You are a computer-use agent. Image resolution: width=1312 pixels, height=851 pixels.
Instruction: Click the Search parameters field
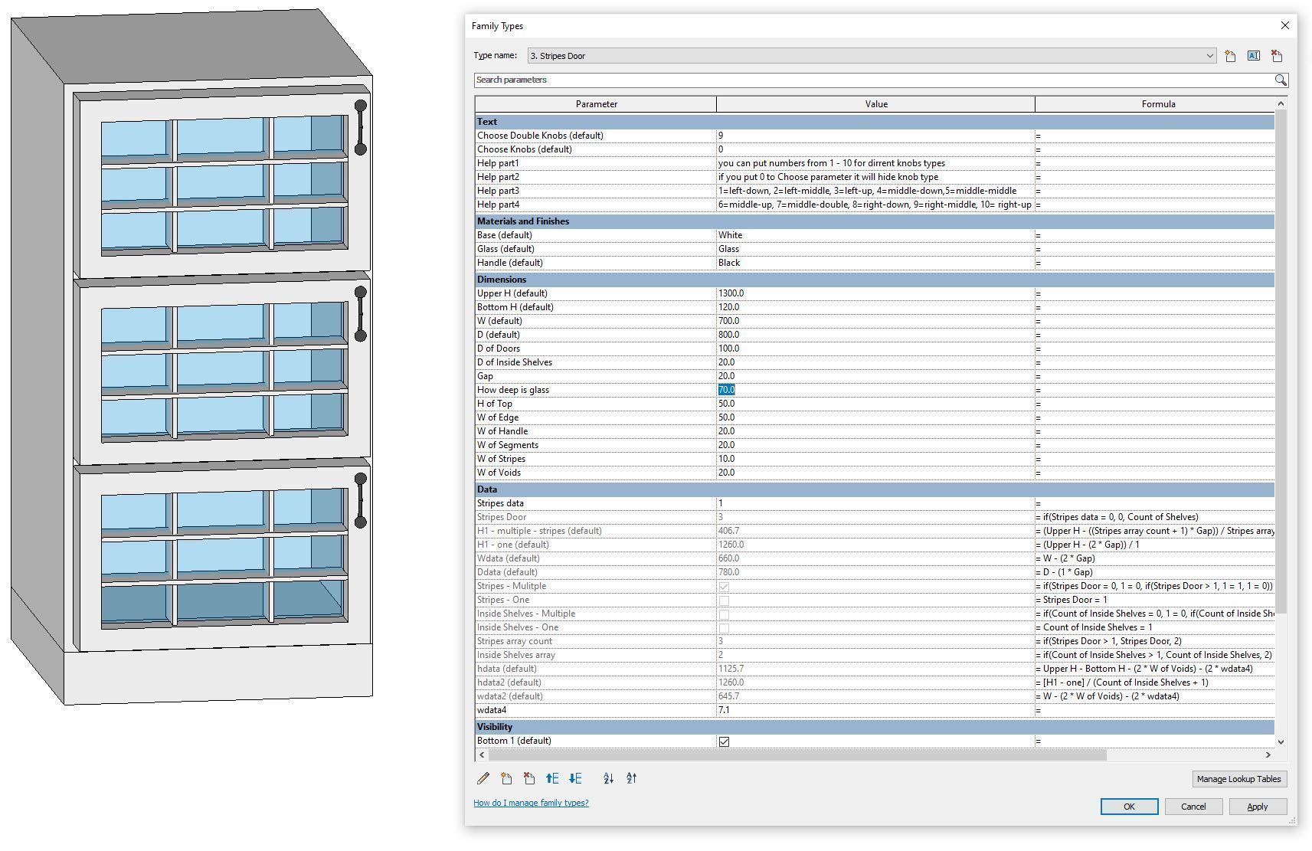[873, 80]
